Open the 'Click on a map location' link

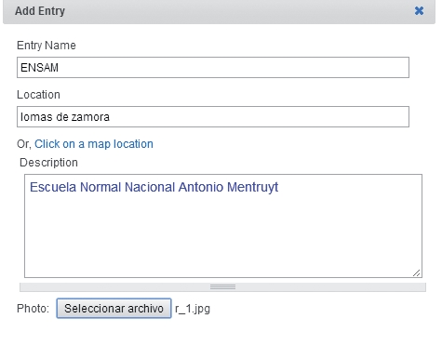point(94,144)
